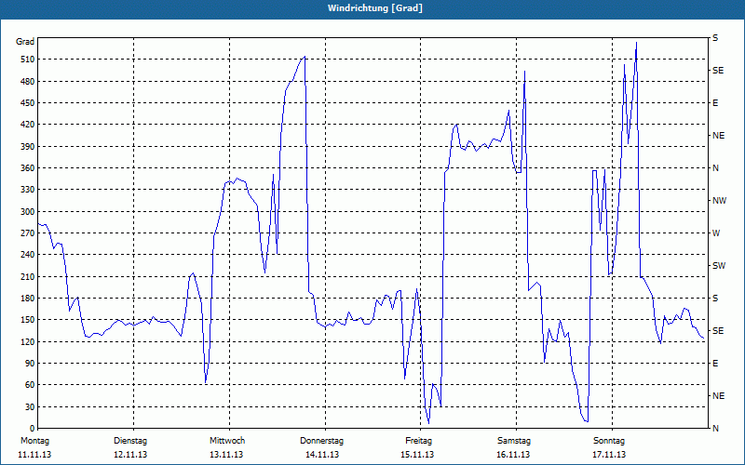745x465 pixels.
Task: Select the 60 y-axis value
Action: pos(30,385)
